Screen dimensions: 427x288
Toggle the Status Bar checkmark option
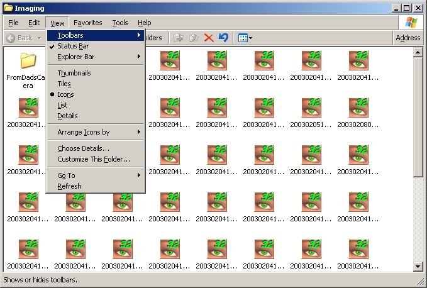(x=73, y=46)
